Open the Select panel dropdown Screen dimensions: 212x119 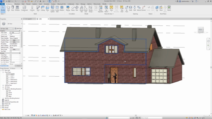[x=3, y=14]
